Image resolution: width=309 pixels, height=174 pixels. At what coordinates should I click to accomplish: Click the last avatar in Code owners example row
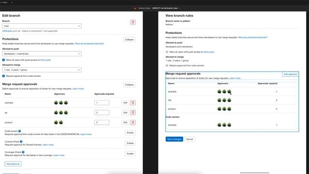(x=229, y=125)
